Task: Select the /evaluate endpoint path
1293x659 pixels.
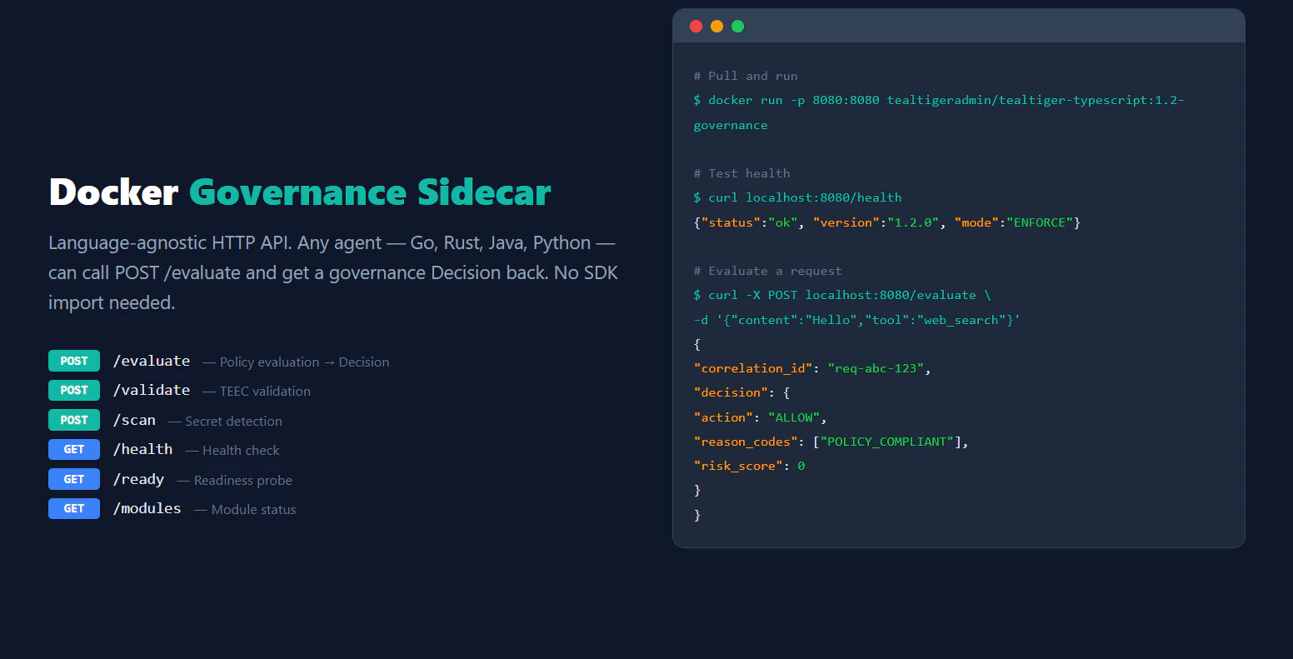Action: (152, 361)
